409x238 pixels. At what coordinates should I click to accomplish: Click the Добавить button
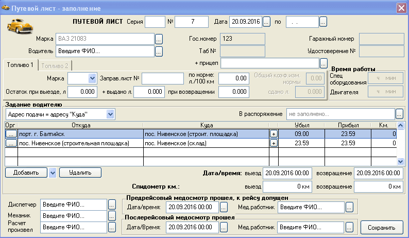point(26,173)
